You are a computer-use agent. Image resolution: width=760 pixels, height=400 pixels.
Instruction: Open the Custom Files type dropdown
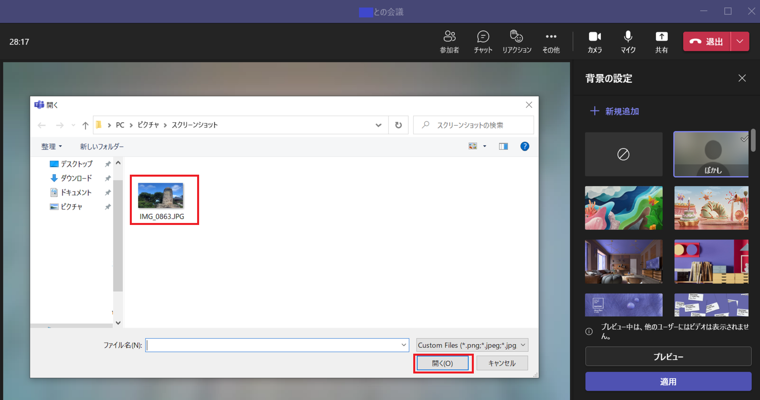coord(472,345)
